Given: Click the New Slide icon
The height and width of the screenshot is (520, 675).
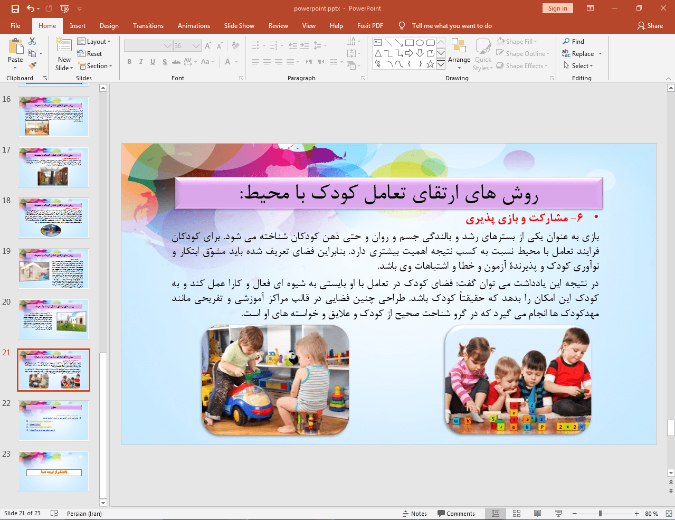Looking at the screenshot, I should tap(64, 46).
